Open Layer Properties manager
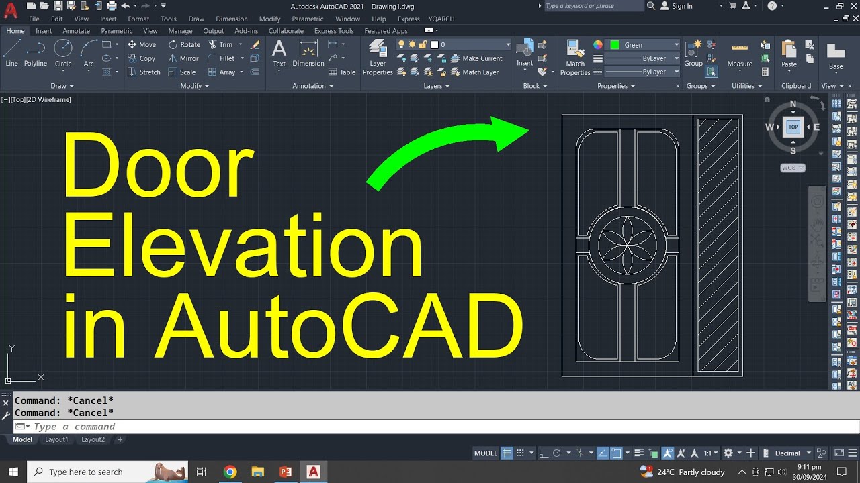The width and height of the screenshot is (860, 483). coord(378,58)
